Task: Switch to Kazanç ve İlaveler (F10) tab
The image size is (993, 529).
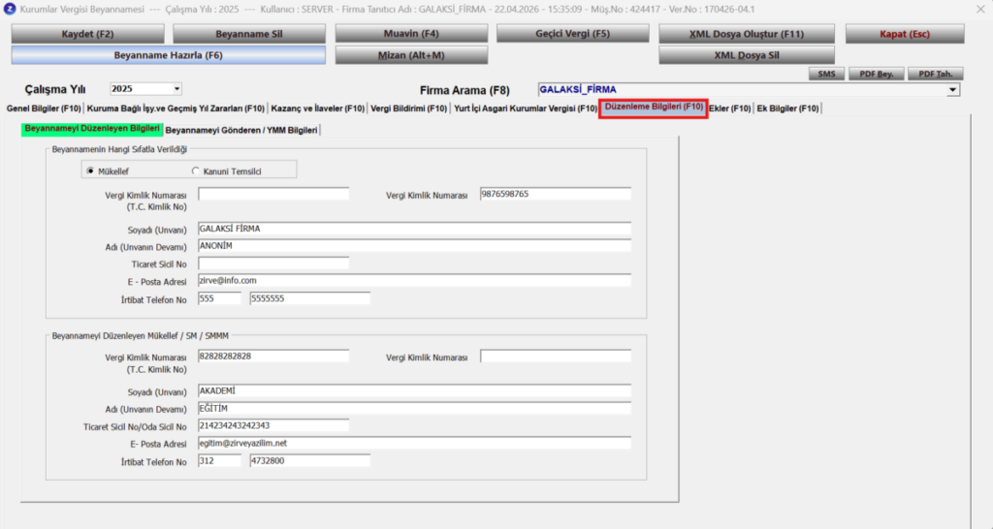Action: 317,109
